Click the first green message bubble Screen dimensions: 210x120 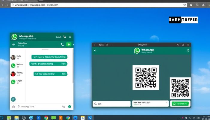pos(49,57)
